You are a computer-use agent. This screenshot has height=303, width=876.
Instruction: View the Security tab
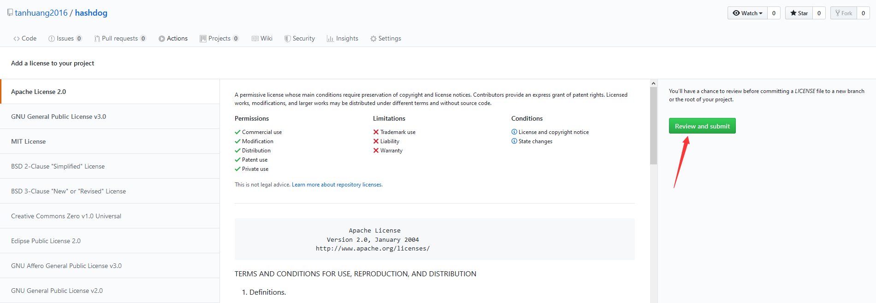300,38
